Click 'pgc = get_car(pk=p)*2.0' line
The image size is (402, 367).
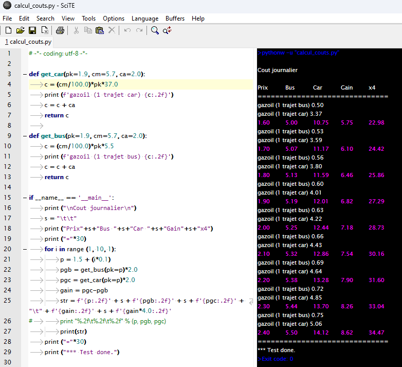click(98, 280)
